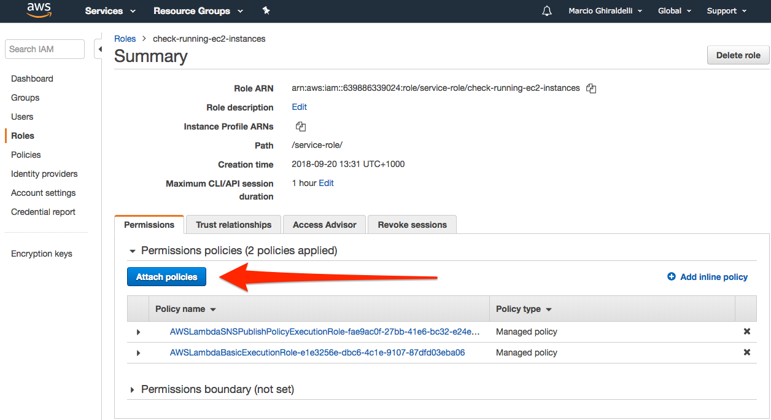
Task: Click the creation time 2018-09-20 value
Action: point(348,164)
